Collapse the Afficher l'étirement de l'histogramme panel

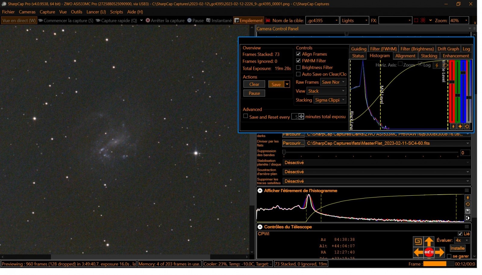coord(260,191)
